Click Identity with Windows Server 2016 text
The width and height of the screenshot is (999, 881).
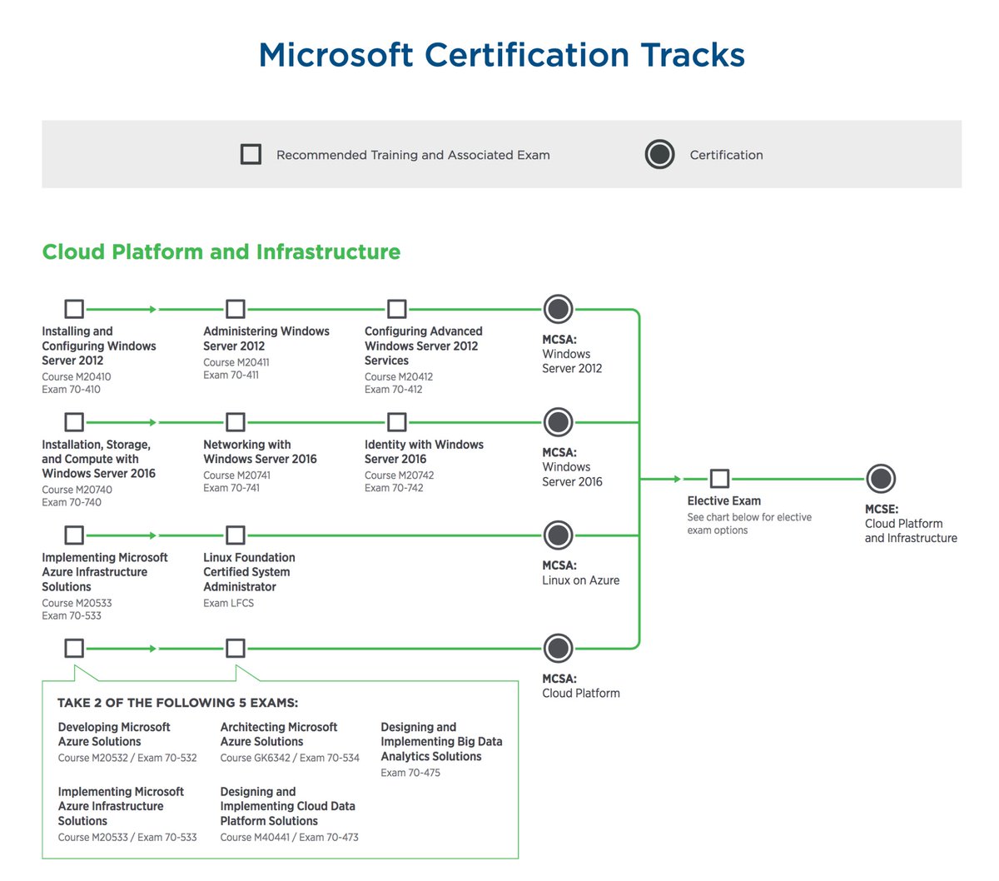coord(424,451)
